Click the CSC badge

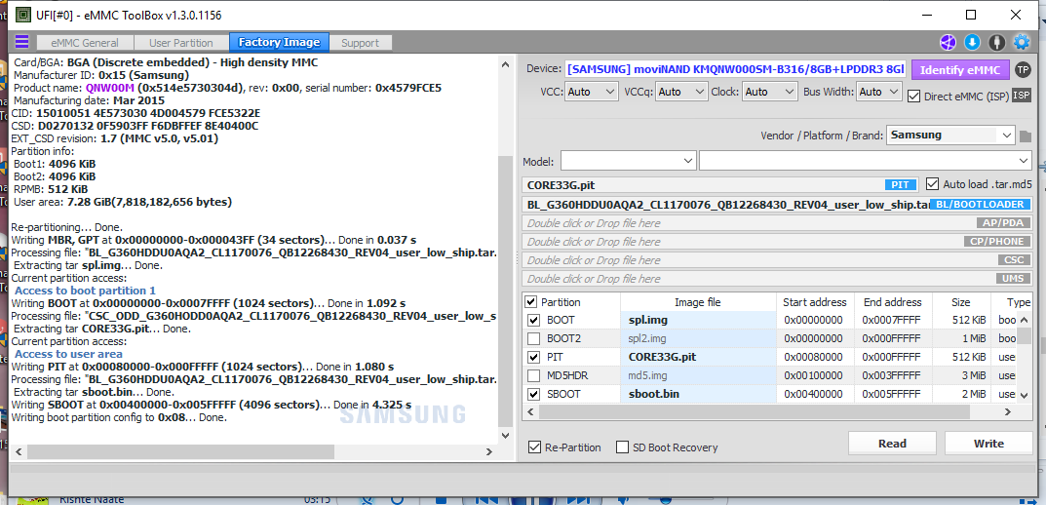[x=1013, y=260]
